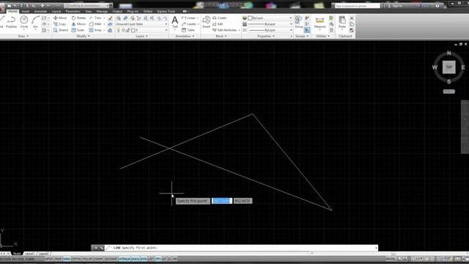The height and width of the screenshot is (264, 469).
Task: Switch to the View ribbon tab
Action: (88, 12)
